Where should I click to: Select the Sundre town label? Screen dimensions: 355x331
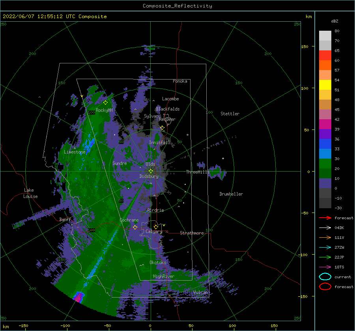pyautogui.click(x=120, y=163)
